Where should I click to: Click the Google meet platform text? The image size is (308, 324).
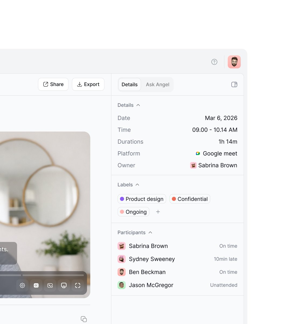220,153
